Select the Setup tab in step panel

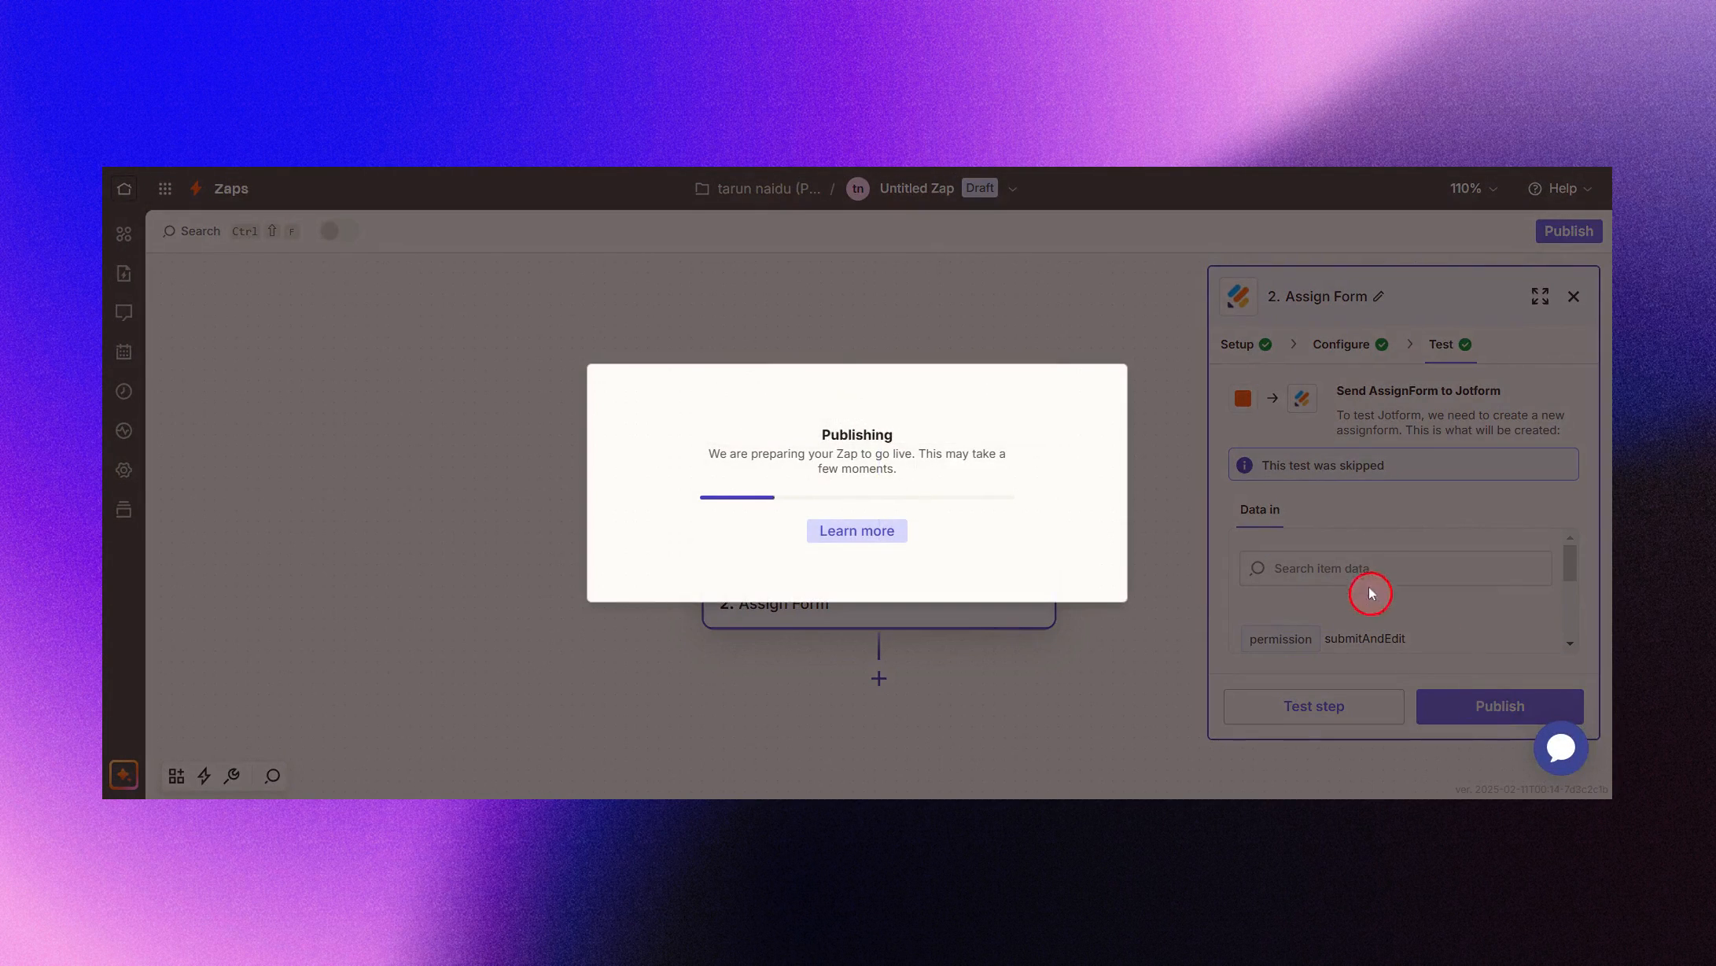[x=1239, y=344]
